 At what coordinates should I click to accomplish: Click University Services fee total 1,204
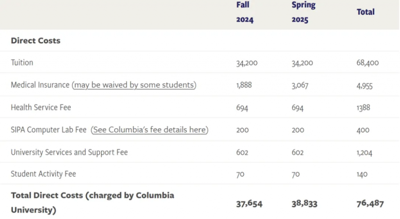coord(364,153)
